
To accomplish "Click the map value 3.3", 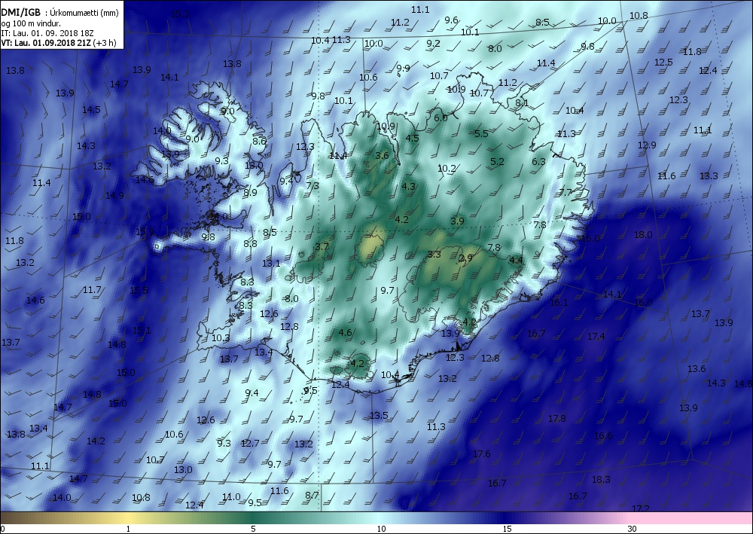I will click(434, 254).
